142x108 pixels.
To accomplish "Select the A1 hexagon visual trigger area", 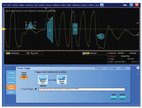I will click(101, 36).
